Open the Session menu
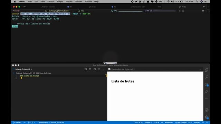221x124 pixels. point(51,1)
